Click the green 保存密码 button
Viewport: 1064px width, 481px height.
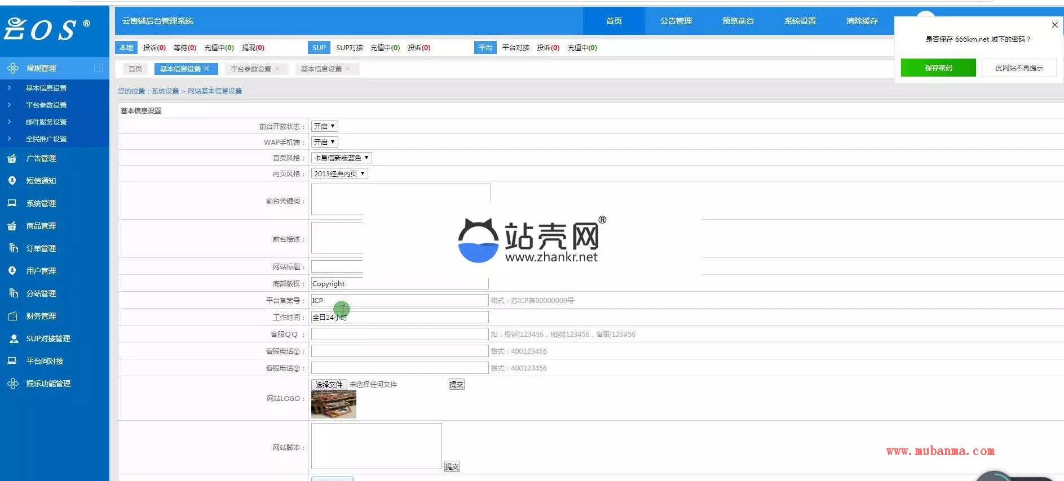938,68
